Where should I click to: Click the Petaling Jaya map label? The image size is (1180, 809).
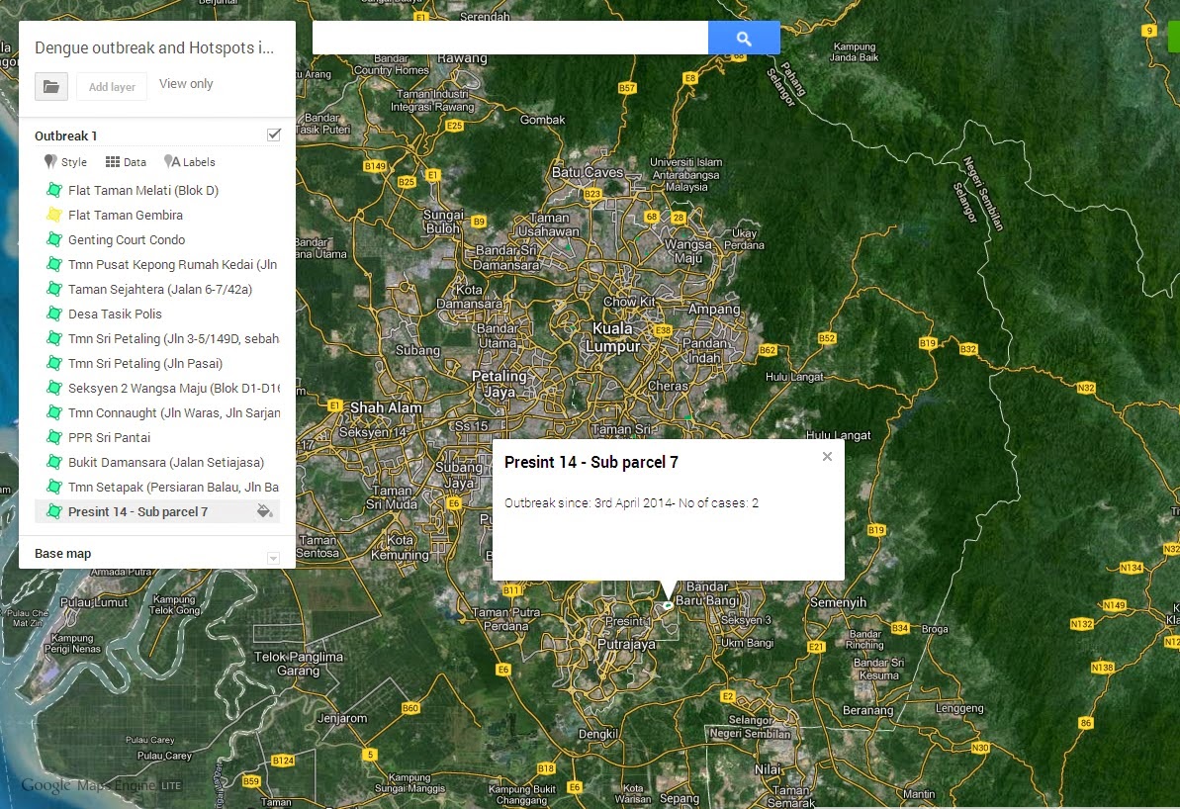499,384
